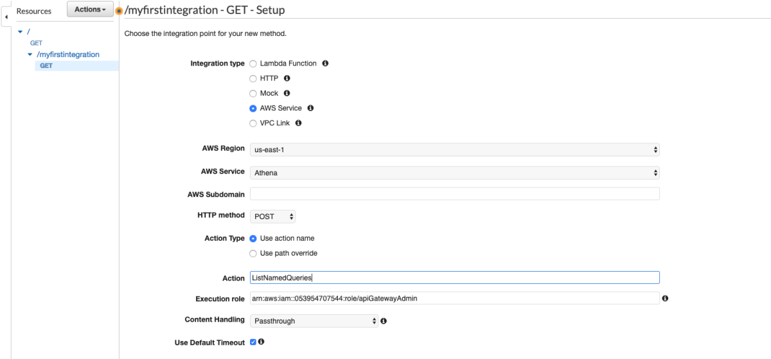The height and width of the screenshot is (359, 771).
Task: Open the HTTP method POST dropdown
Action: click(273, 216)
